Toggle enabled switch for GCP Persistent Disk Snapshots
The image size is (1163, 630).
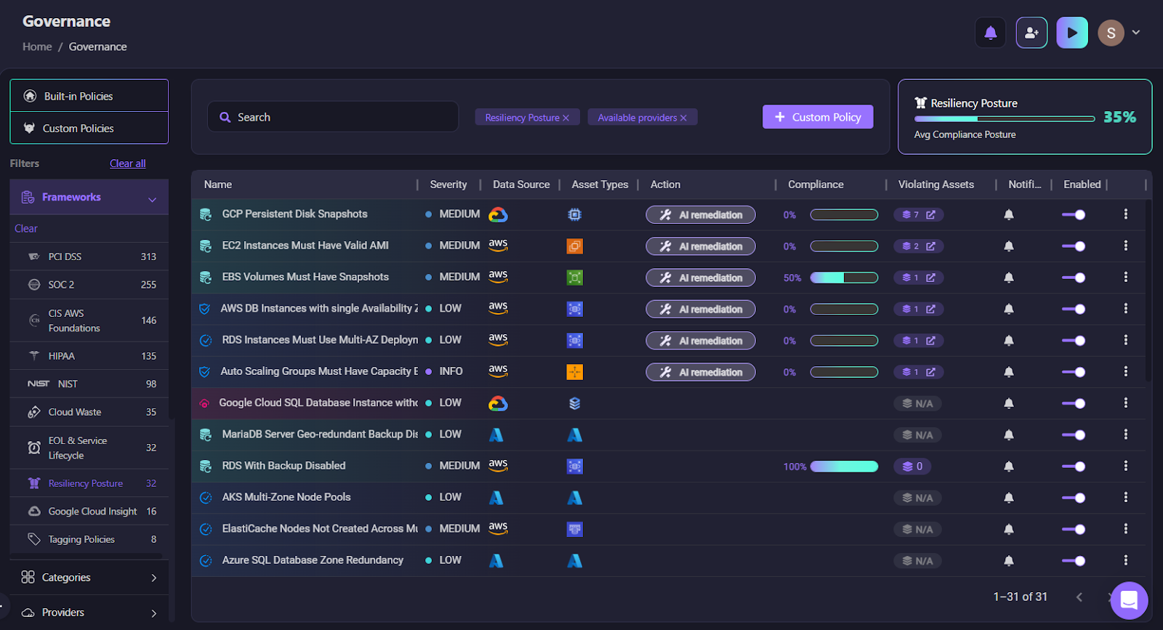1074,214
